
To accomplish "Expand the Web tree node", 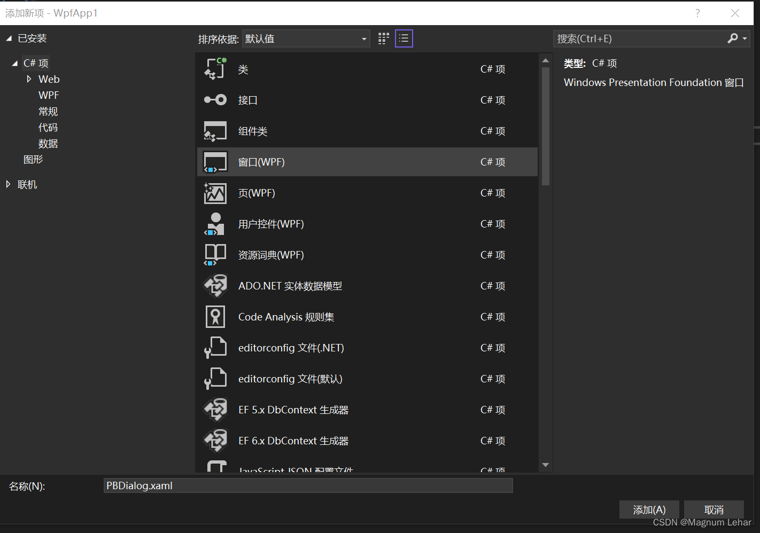I will (x=29, y=79).
